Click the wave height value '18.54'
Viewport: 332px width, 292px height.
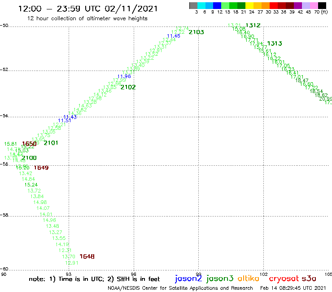pyautogui.click(x=316, y=91)
